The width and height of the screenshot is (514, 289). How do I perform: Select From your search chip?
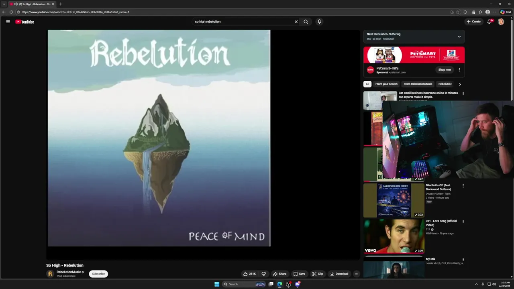(x=386, y=84)
